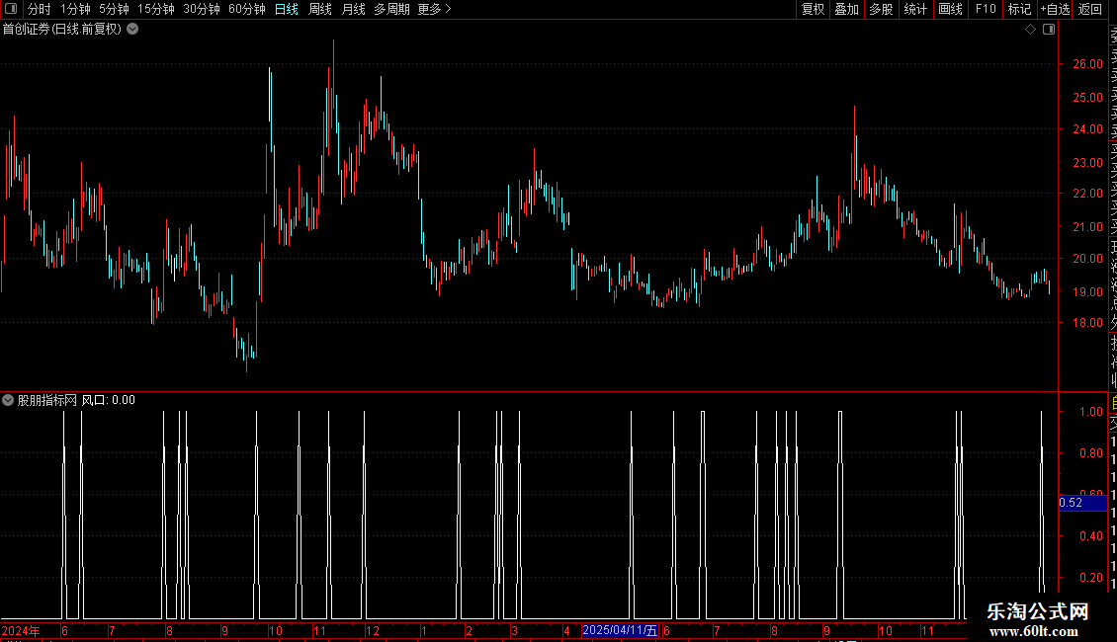1117x642 pixels.
Task: Click the 首创证券(日线.前复权) chart title
Action: [62, 30]
